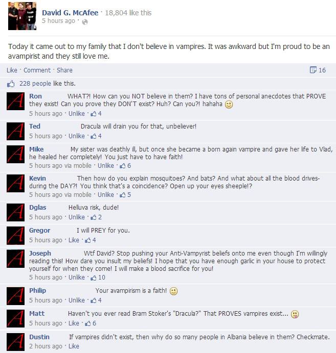Click the post's 5 hours ago timestamp
This screenshot has height=353, width=336.
58,21
